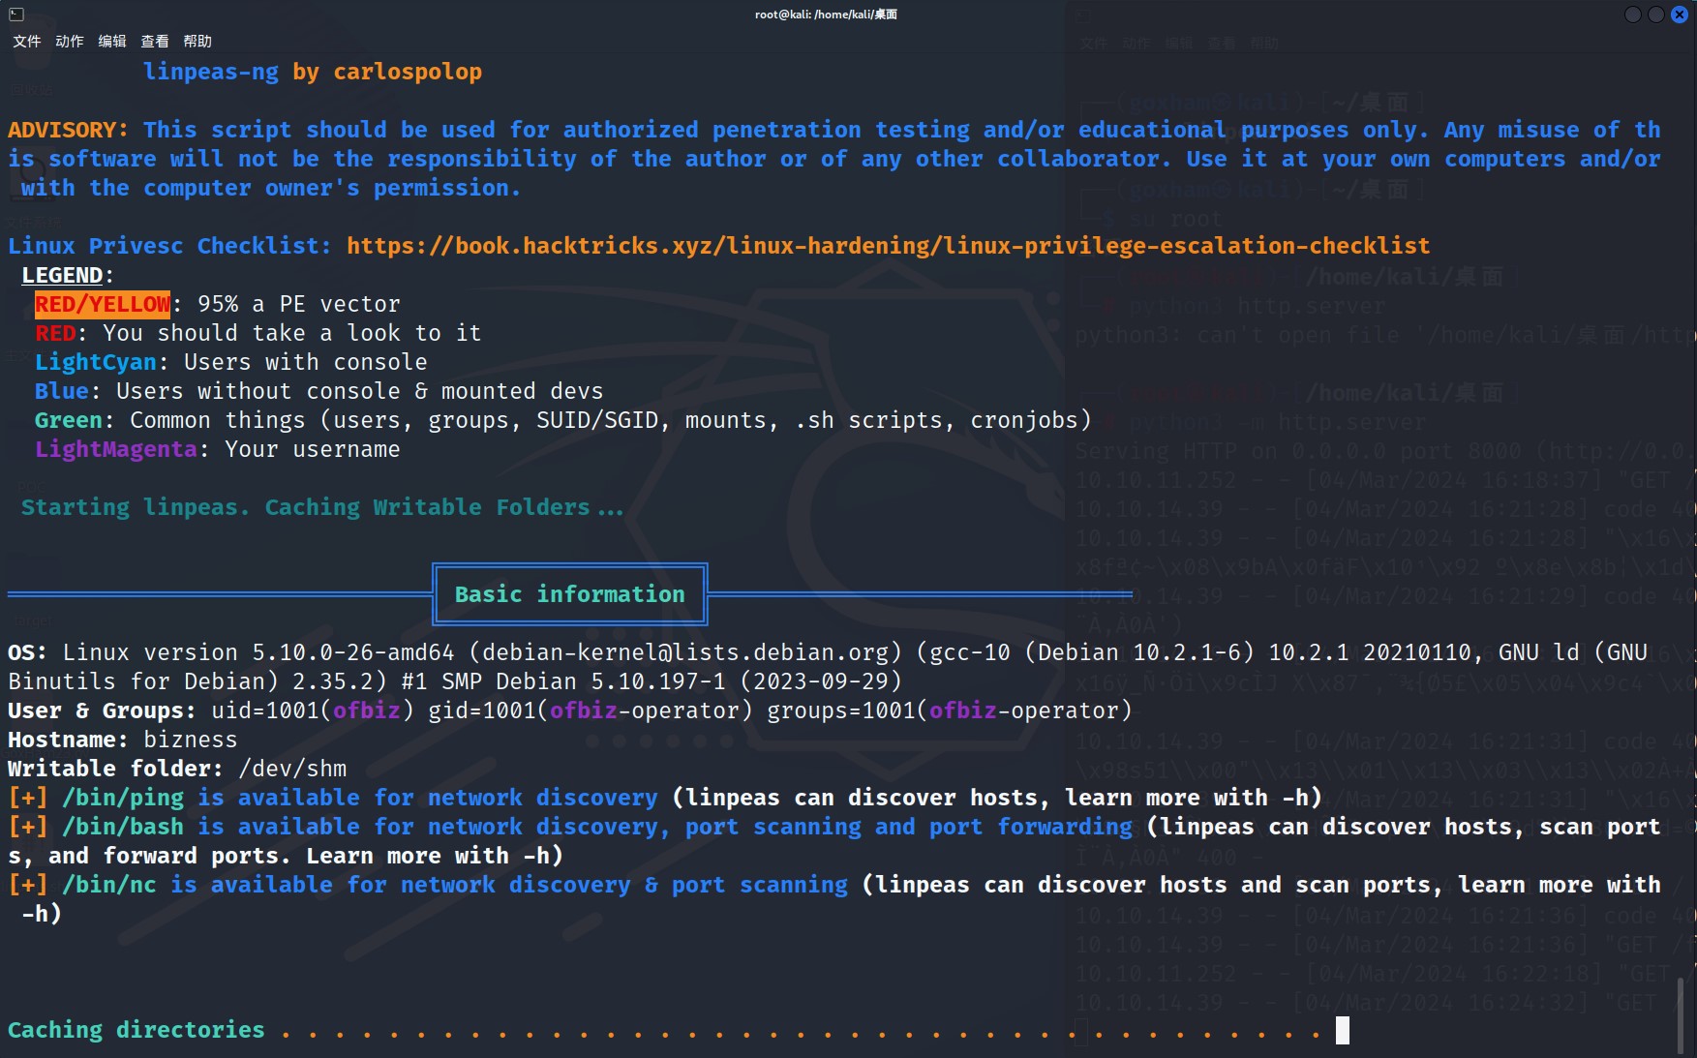Viewport: 1697px width, 1058px height.
Task: Click the terminal icon in title bar
Action: tap(16, 15)
